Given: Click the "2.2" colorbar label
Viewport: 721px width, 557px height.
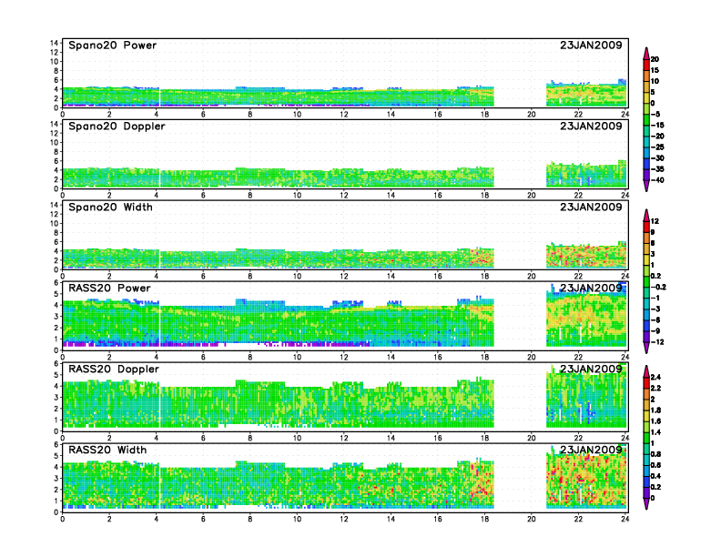Looking at the screenshot, I should click(655, 389).
